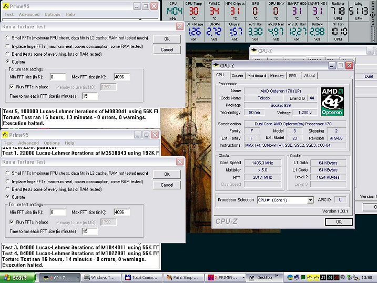Click the grey swirl tray icon

point(343,277)
